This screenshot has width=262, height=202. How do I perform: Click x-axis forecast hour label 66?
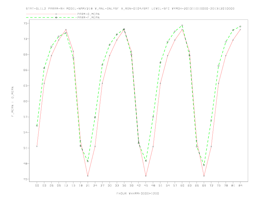pos(197,185)
